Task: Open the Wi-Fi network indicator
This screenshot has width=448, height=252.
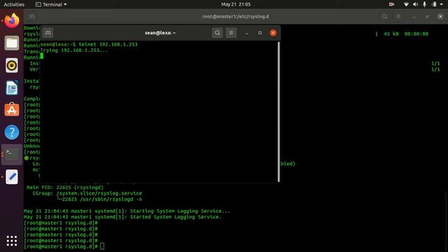Action: click(x=406, y=4)
